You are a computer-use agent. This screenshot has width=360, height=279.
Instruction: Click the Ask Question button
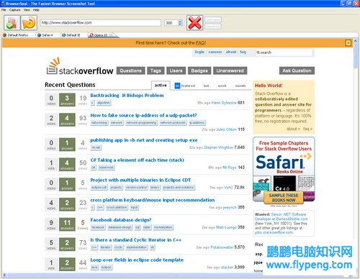click(x=297, y=70)
